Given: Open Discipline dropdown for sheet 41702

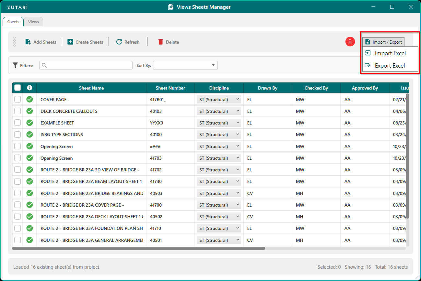Looking at the screenshot, I should click(x=219, y=170).
